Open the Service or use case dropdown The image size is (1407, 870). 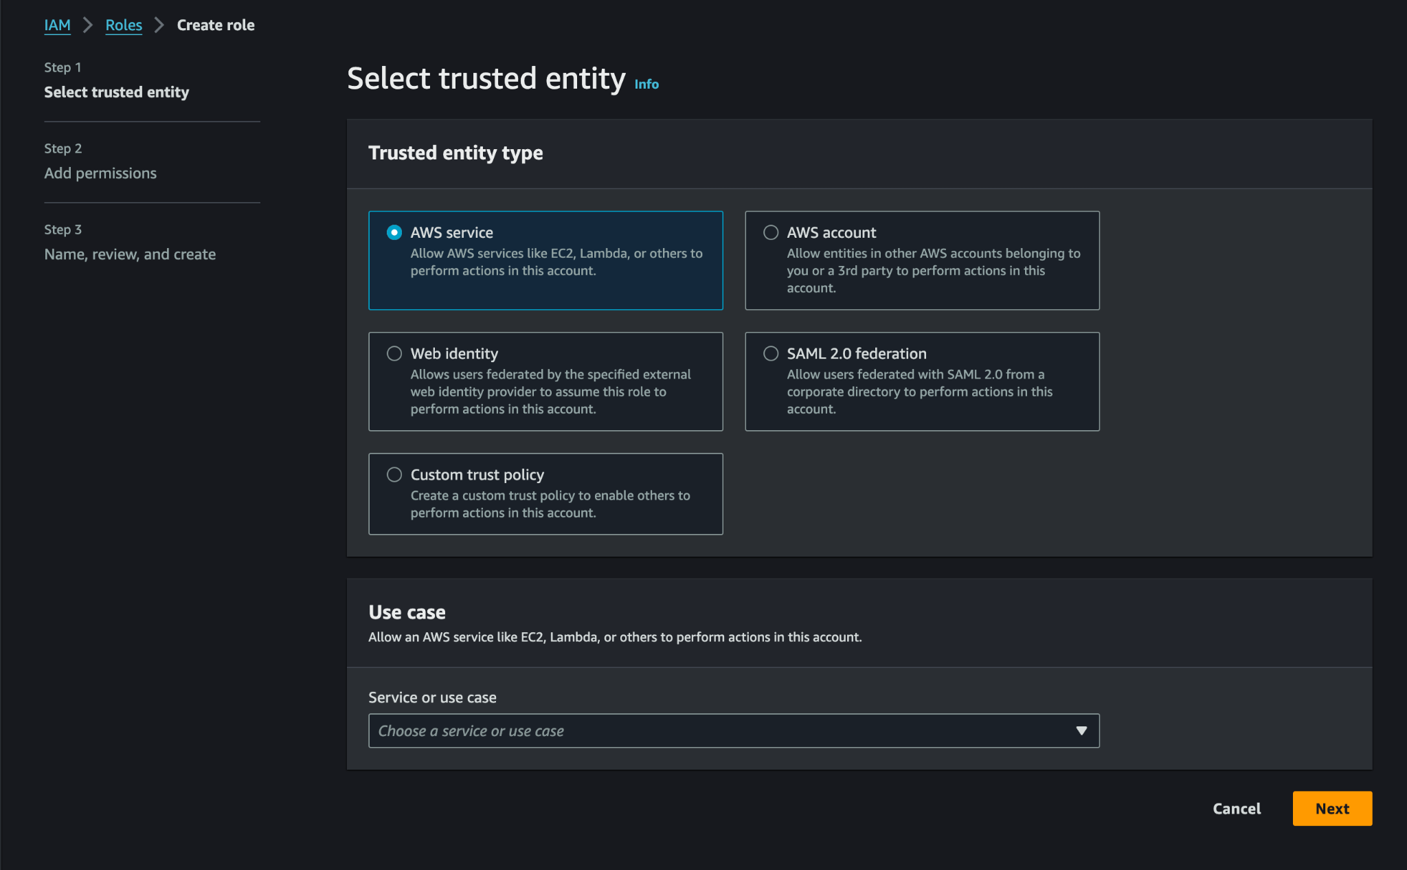click(x=734, y=730)
